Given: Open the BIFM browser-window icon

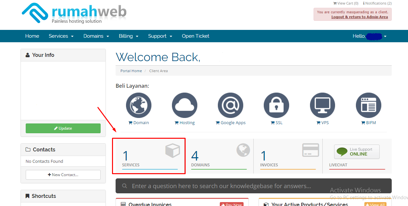Looking at the screenshot, I should 369,105.
